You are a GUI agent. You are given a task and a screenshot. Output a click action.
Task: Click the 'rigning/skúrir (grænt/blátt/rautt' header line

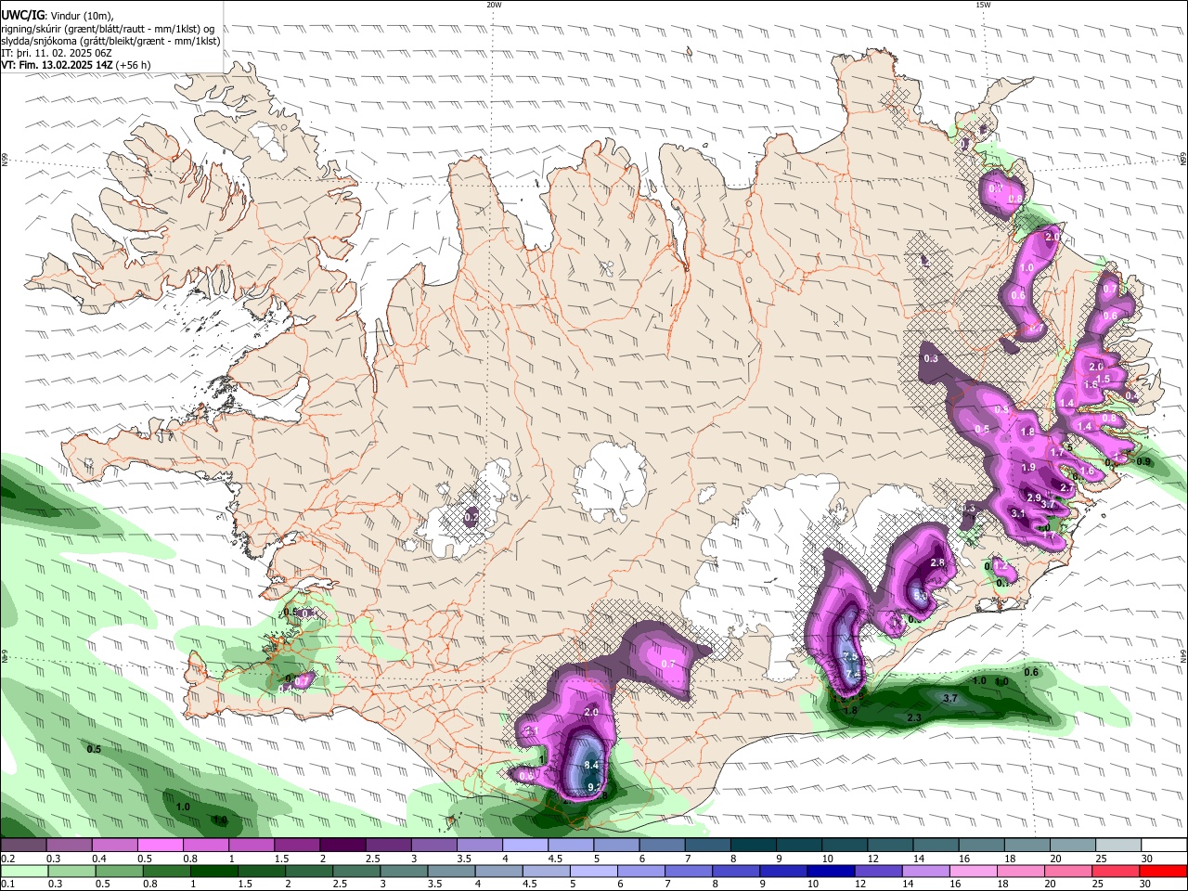pyautogui.click(x=107, y=28)
